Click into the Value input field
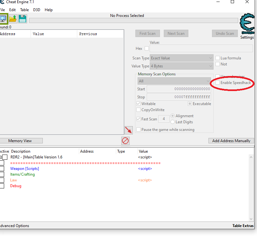The image size is (257, 236). [x=201, y=49]
